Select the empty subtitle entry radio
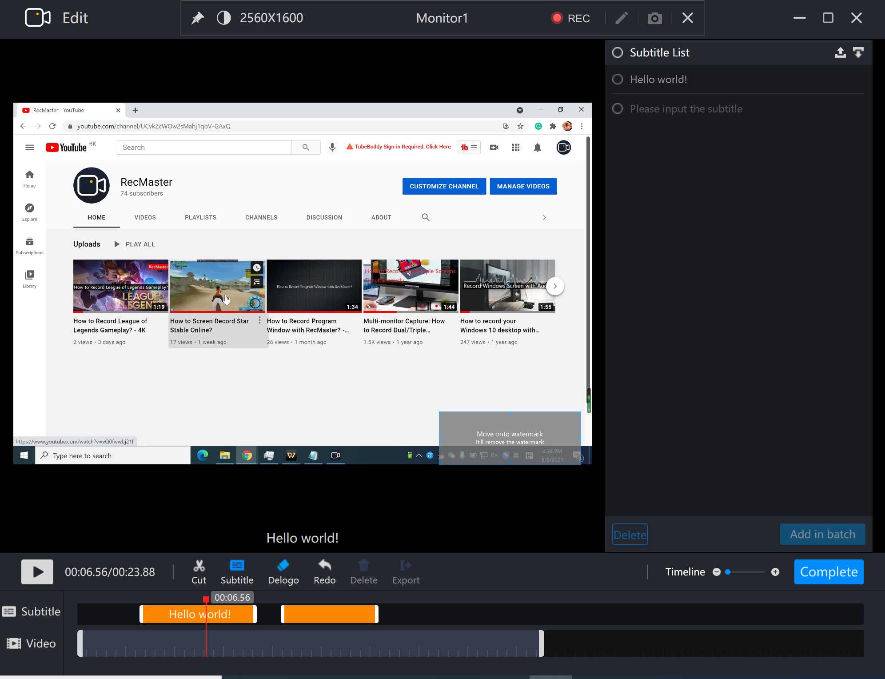Image resolution: width=885 pixels, height=679 pixels. click(618, 109)
